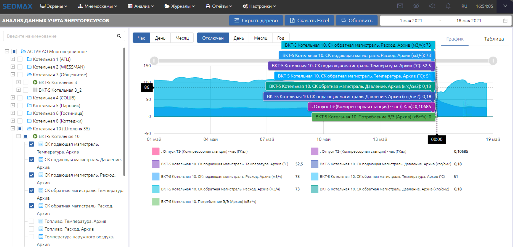This screenshot has height=247, width=513.
Task: Click the green ВКТ-5 Котельная 3 device icon
Action: [x=35, y=82]
